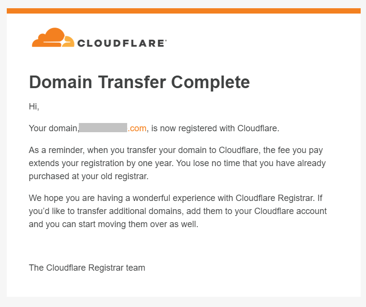This screenshot has height=307, width=366.
Task: Click the registered trademark symbol after CLOUDFLARE
Action: [x=166, y=41]
